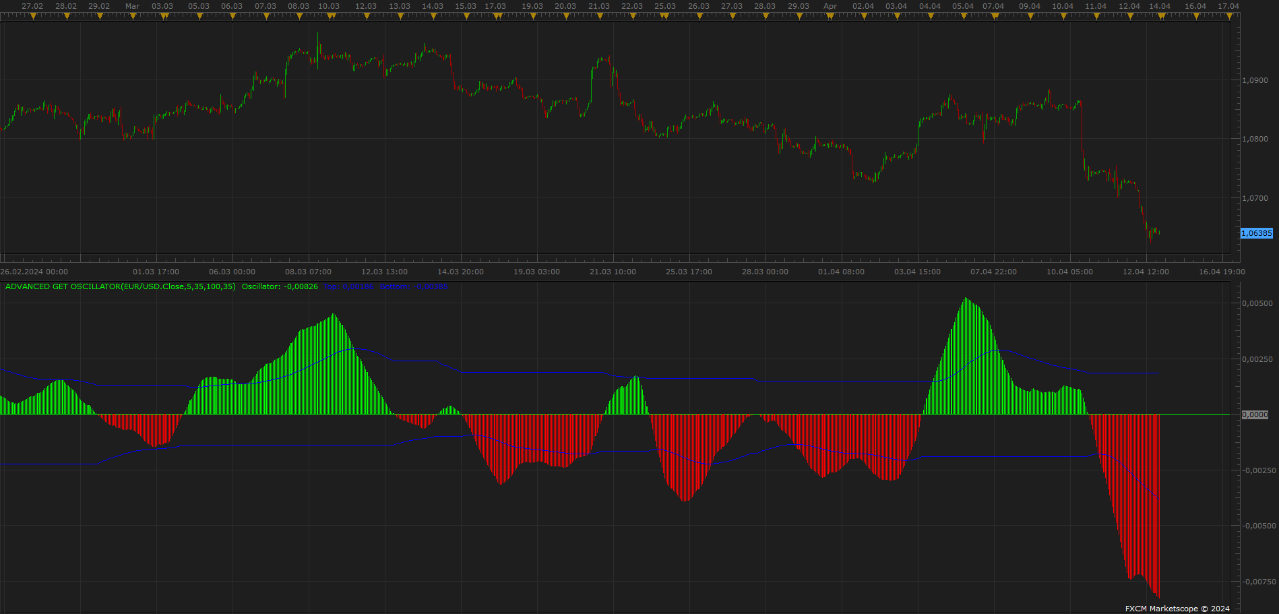Click the blue Bottom: -0,00385 readout
Image resolution: width=1279 pixels, height=614 pixels.
pos(413,286)
